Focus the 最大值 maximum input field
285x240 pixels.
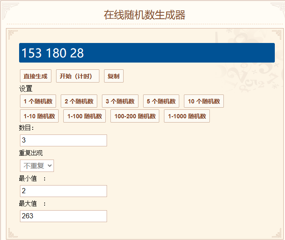coord(63,216)
